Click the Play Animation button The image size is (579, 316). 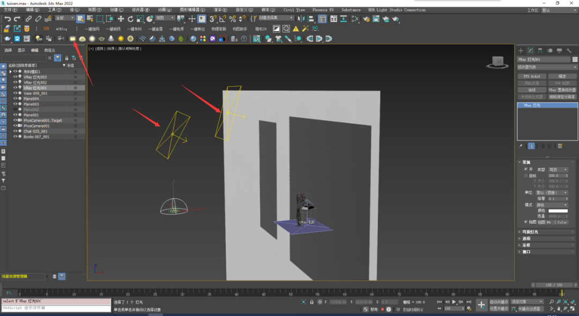[x=454, y=302]
